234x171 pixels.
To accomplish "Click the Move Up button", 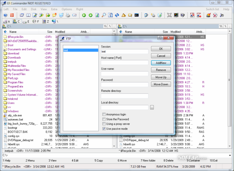I will pyautogui.click(x=161, y=77).
